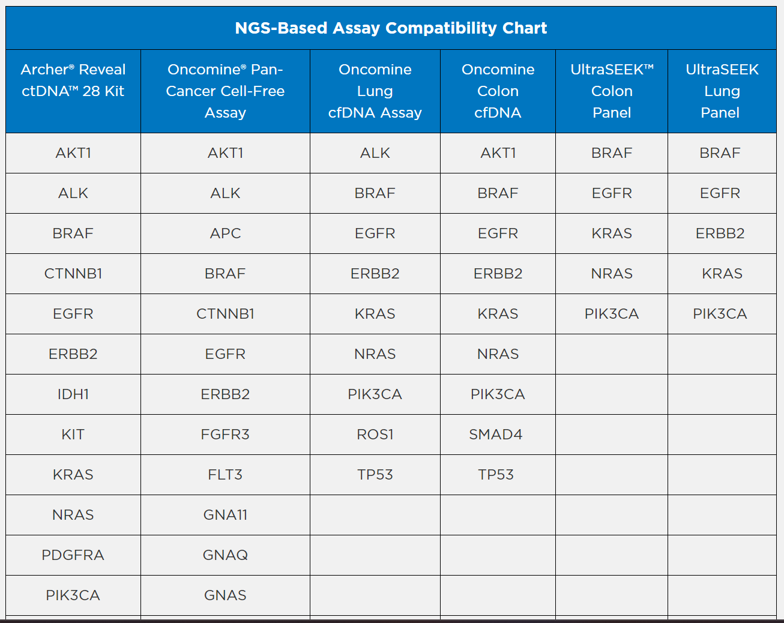Click the Oncomine Pan-Cancer Cell-Free Assay header
This screenshot has width=784, height=623.
[225, 91]
